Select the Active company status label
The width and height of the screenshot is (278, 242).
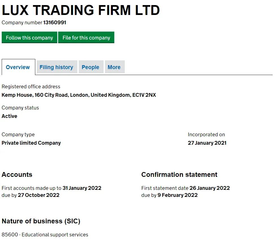(x=9, y=116)
